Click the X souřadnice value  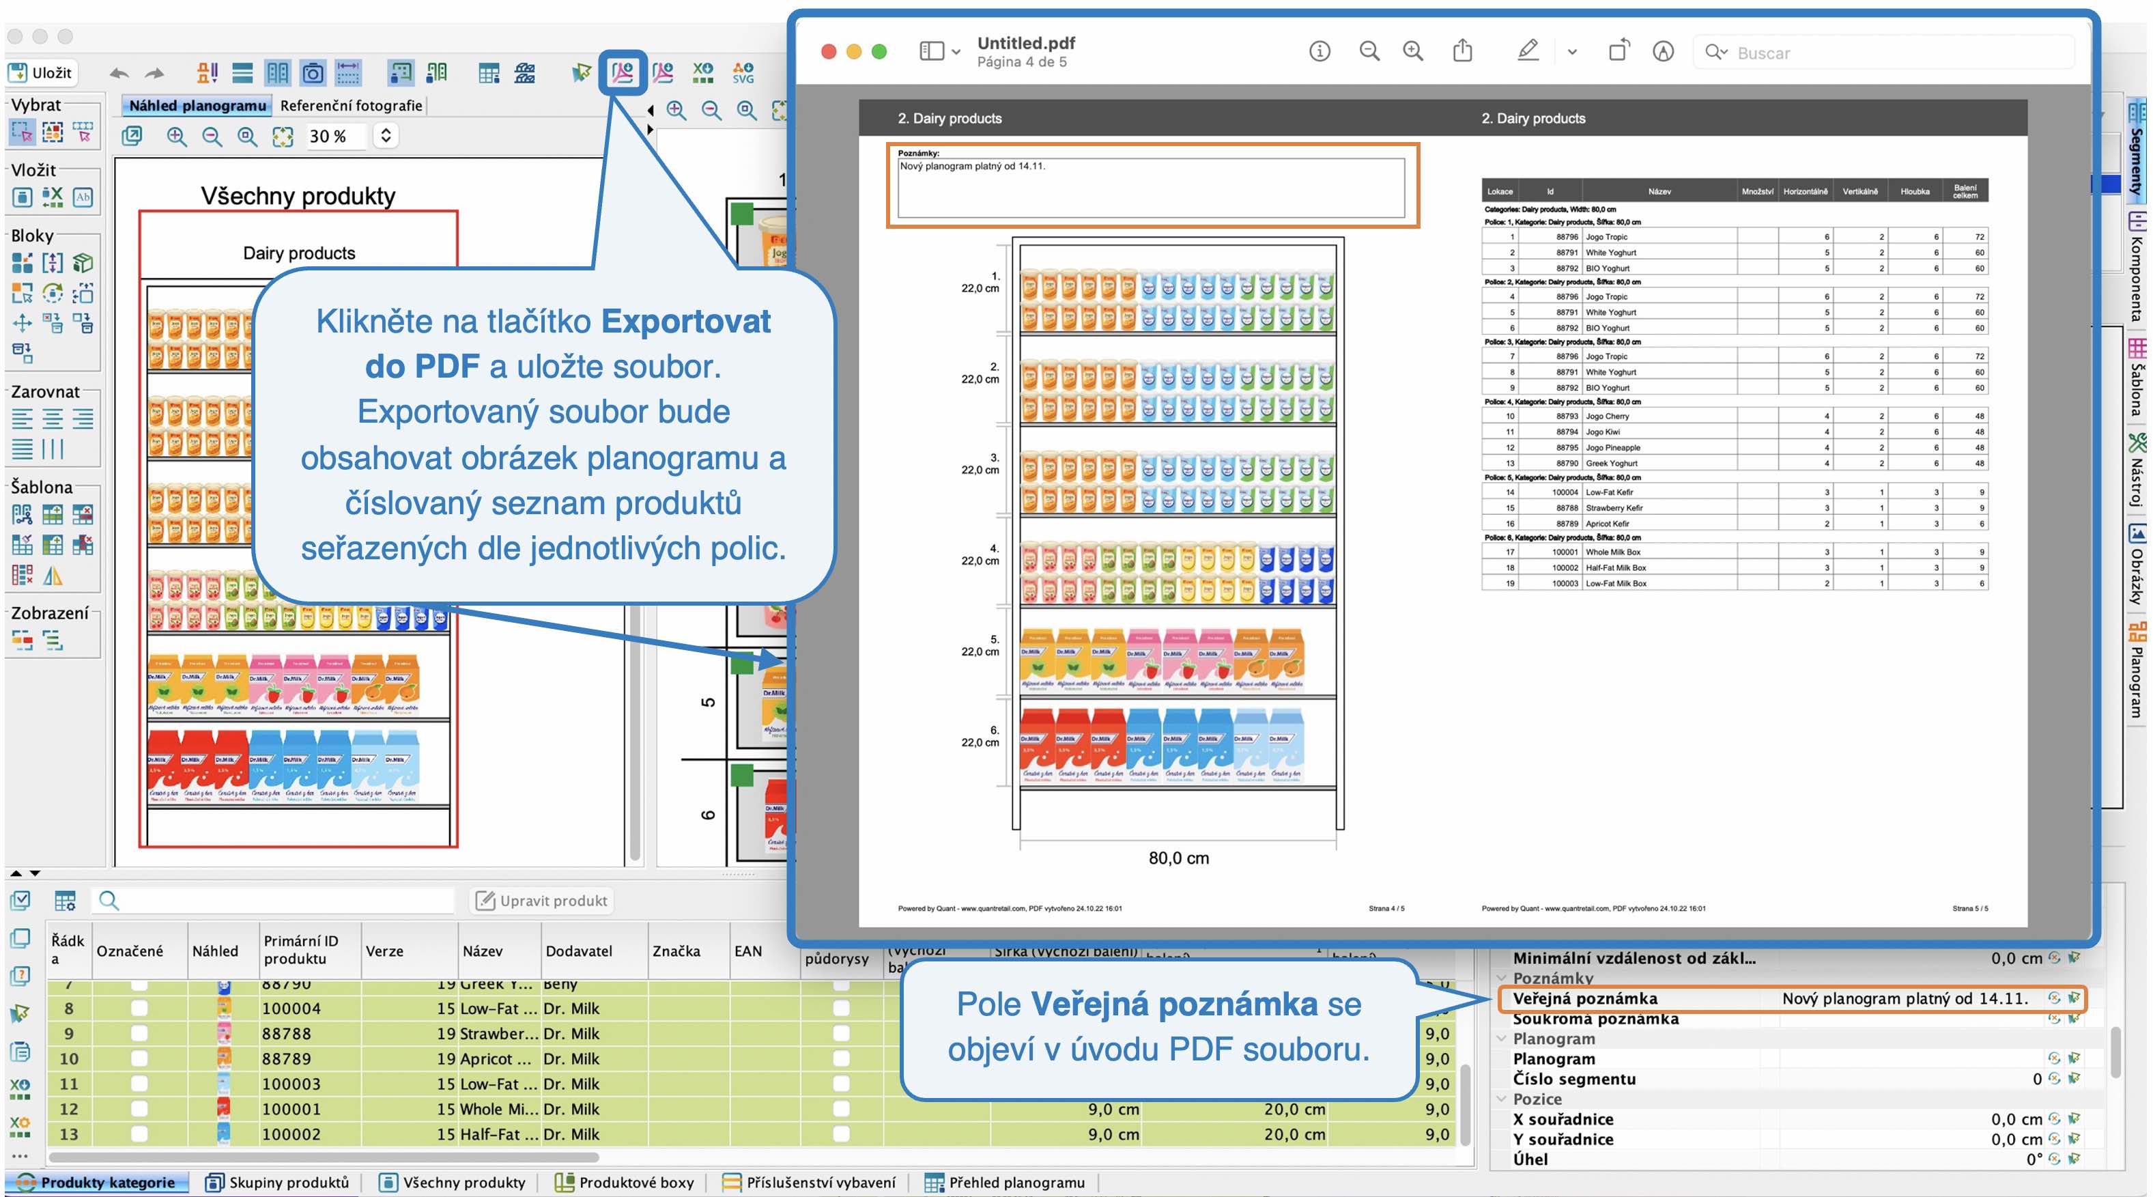[2016, 1118]
